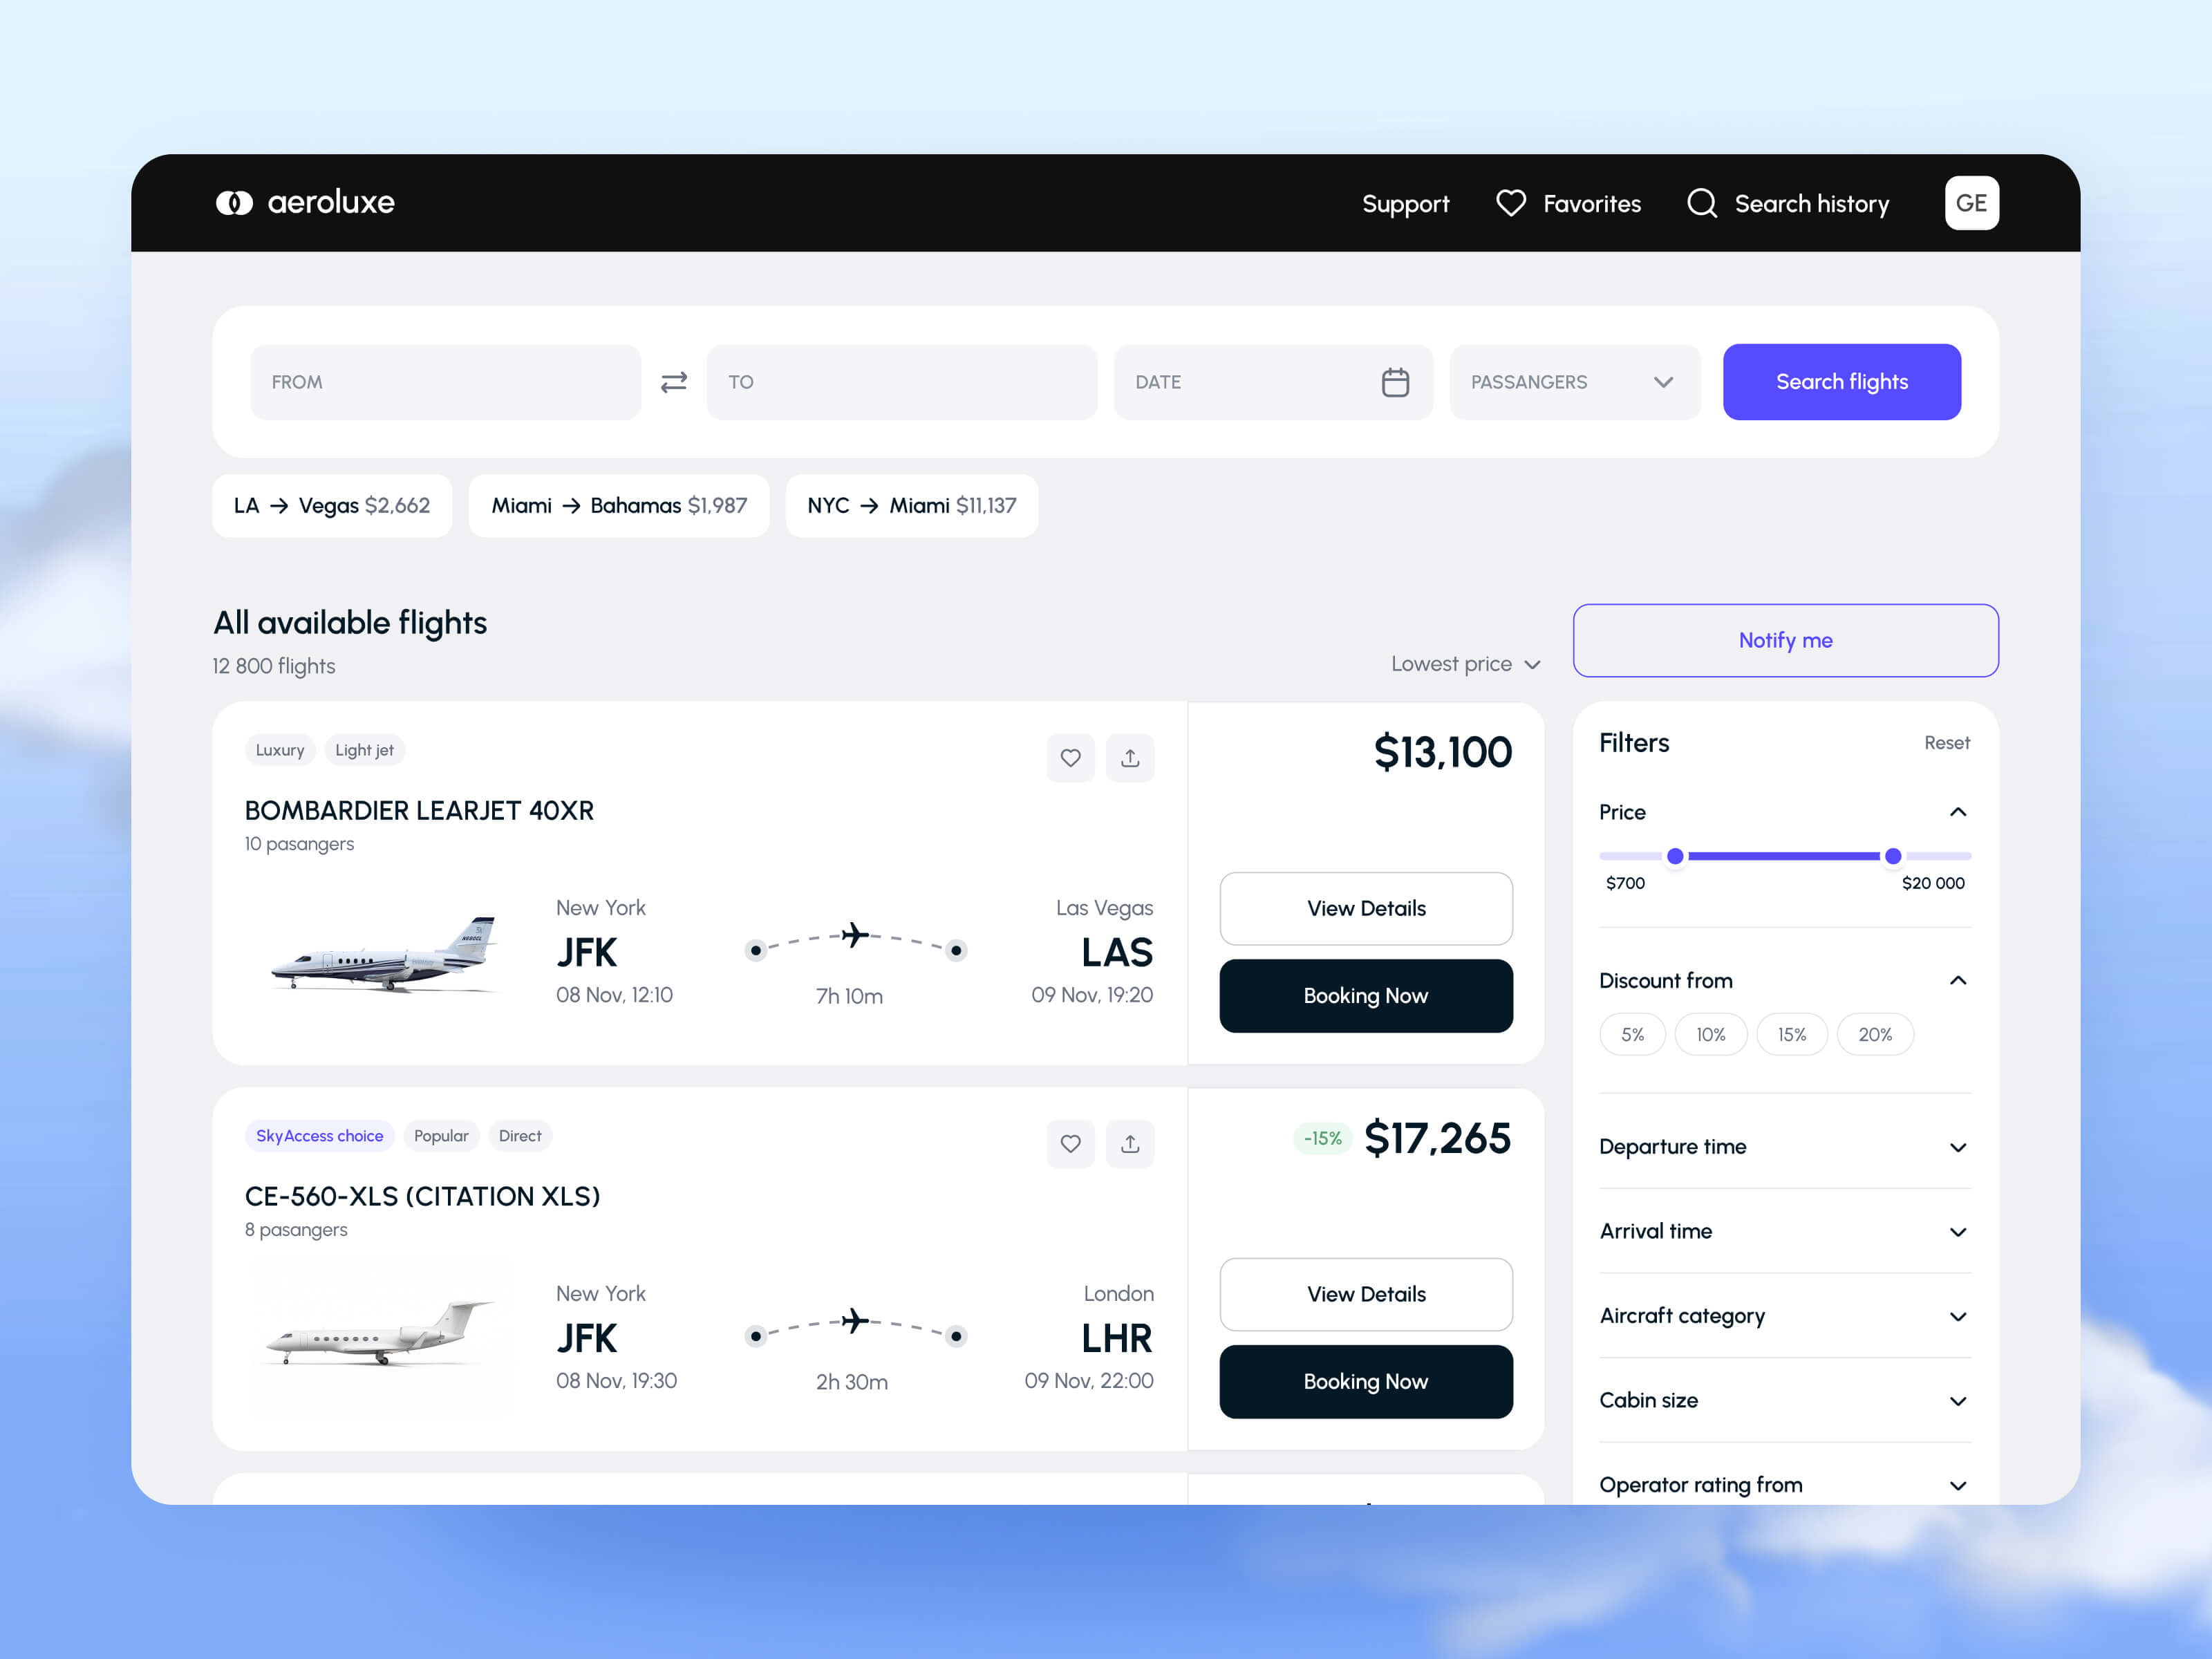Click the -15% discount badge
This screenshot has height=1659, width=2212.
(x=1322, y=1139)
